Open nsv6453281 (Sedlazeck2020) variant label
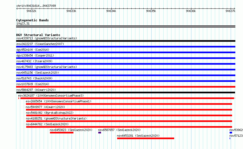The image size is (243, 149). point(138,136)
